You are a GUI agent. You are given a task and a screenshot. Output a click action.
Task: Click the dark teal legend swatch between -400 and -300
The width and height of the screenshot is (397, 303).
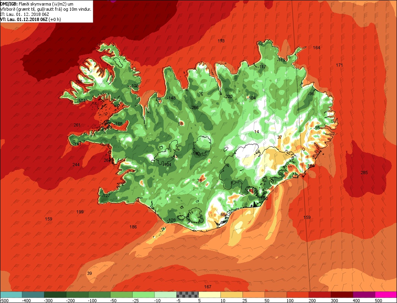click(33, 295)
